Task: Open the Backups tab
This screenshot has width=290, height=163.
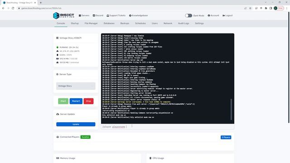Action: click(x=125, y=24)
